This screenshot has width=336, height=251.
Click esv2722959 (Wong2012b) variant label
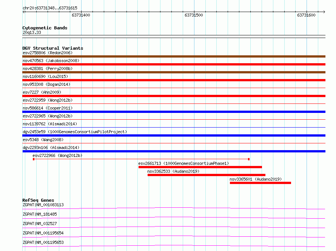pos(48,100)
